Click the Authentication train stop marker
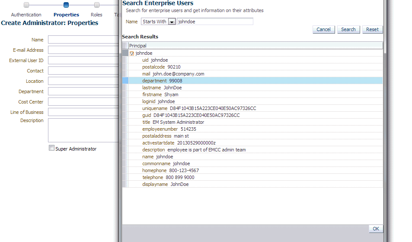Image resolution: width=412 pixels, height=242 pixels. [26, 5]
